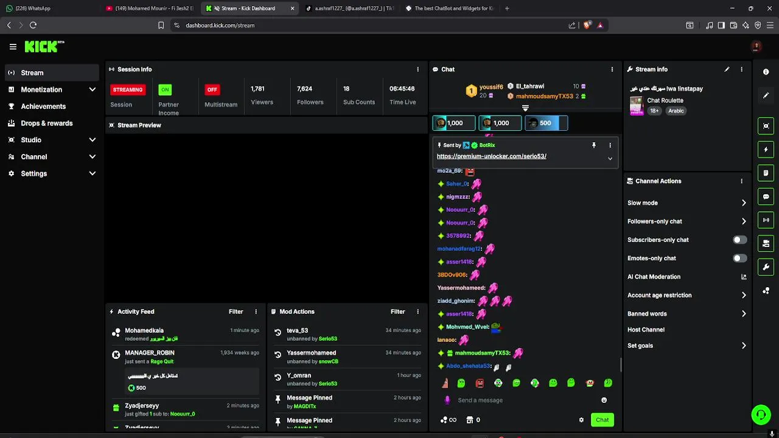The height and width of the screenshot is (438, 779).
Task: Open the profile avatar menu
Action: tap(756, 46)
